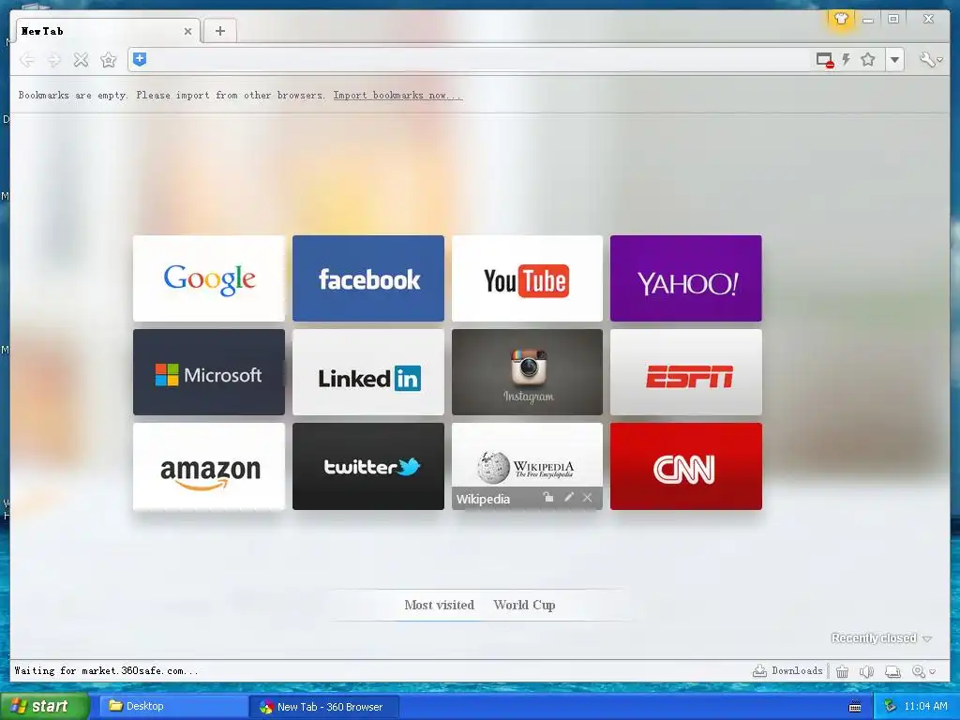960x720 pixels.
Task: Open the zoom magnifier dropdown
Action: [x=923, y=671]
